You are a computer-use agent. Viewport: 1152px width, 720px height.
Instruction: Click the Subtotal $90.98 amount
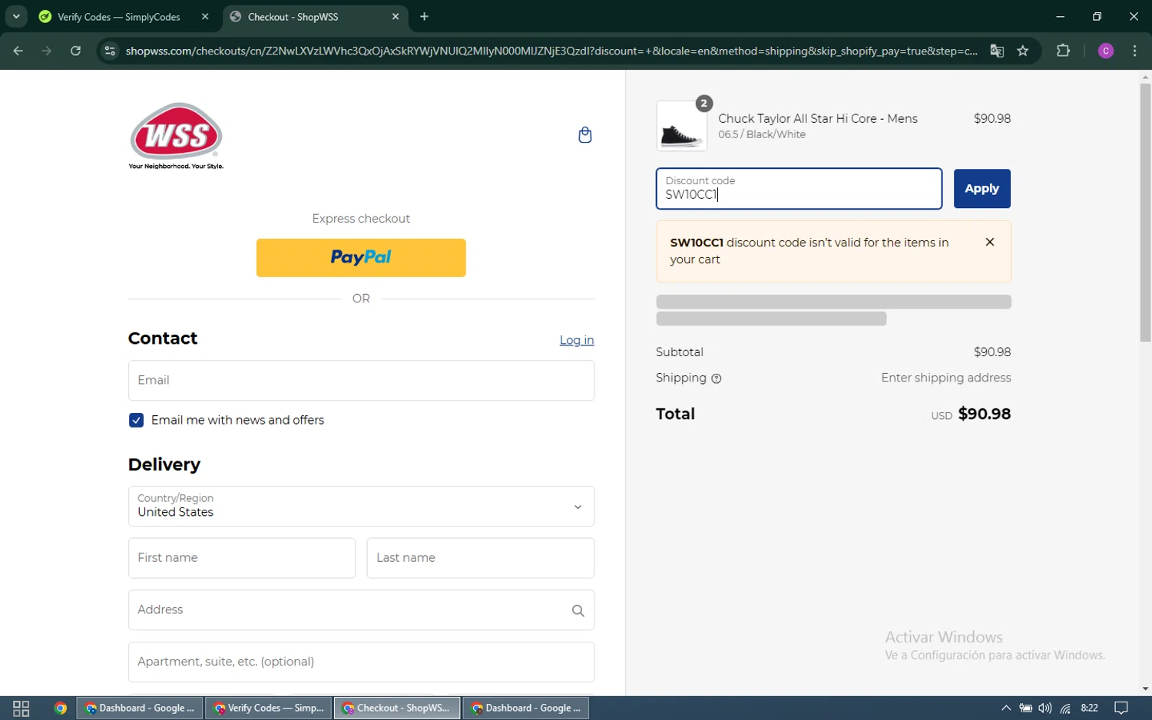coord(992,352)
